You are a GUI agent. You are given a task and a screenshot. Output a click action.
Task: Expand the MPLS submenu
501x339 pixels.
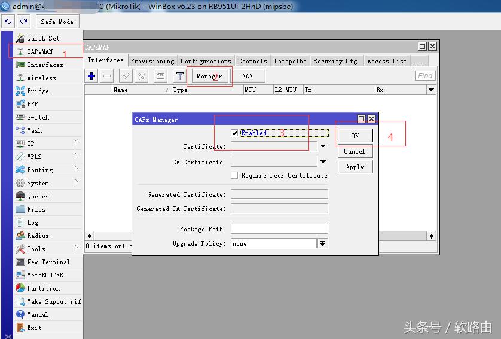[x=75, y=155]
